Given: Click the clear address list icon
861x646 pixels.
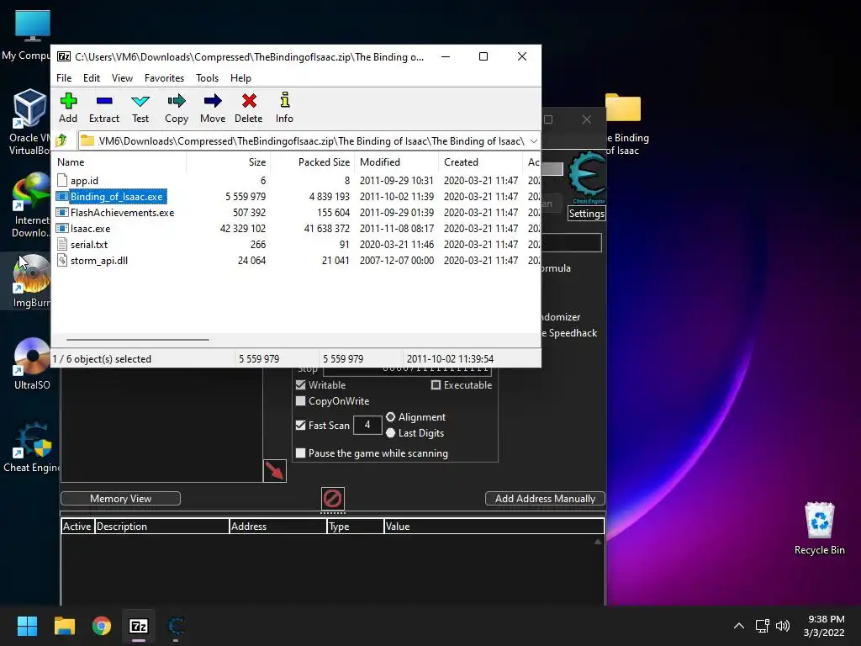Looking at the screenshot, I should point(333,499).
